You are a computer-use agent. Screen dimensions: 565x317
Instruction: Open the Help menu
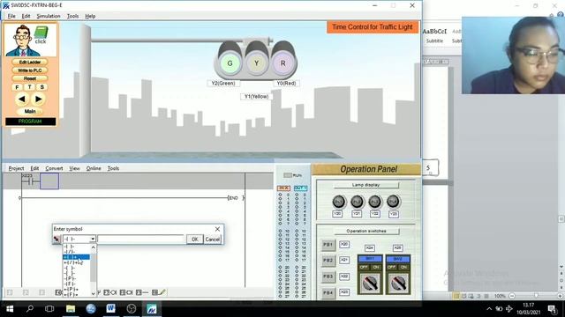click(x=90, y=16)
